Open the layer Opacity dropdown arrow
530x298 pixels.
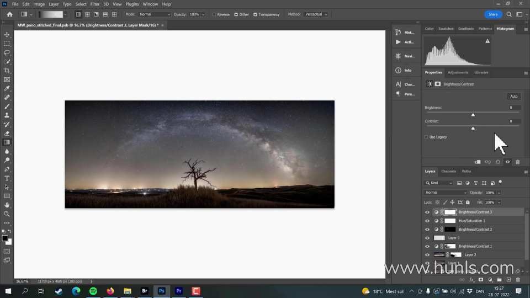pos(499,193)
